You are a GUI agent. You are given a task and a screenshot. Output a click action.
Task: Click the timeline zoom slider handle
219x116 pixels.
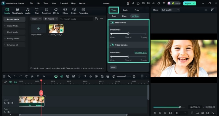[125, 77]
